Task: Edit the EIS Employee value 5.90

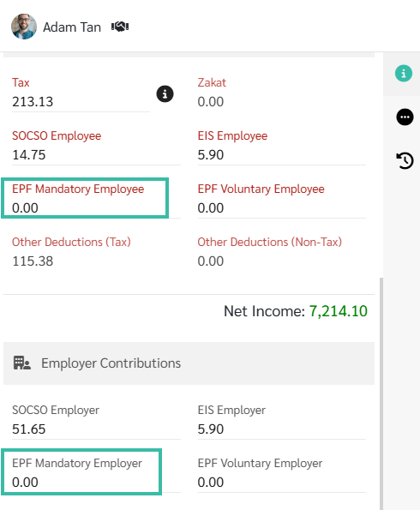Action: pyautogui.click(x=282, y=155)
